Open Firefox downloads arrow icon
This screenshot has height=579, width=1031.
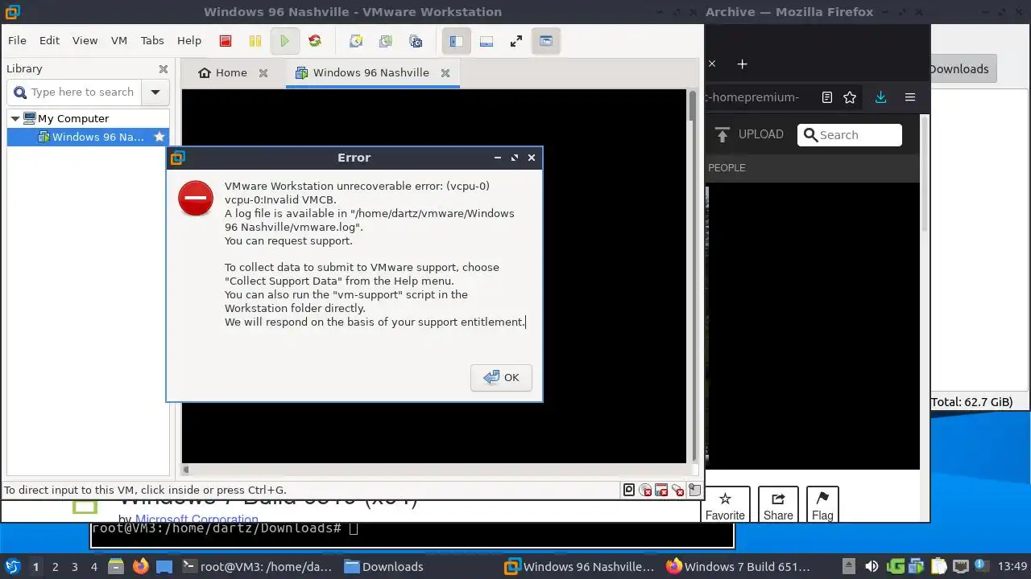point(880,97)
